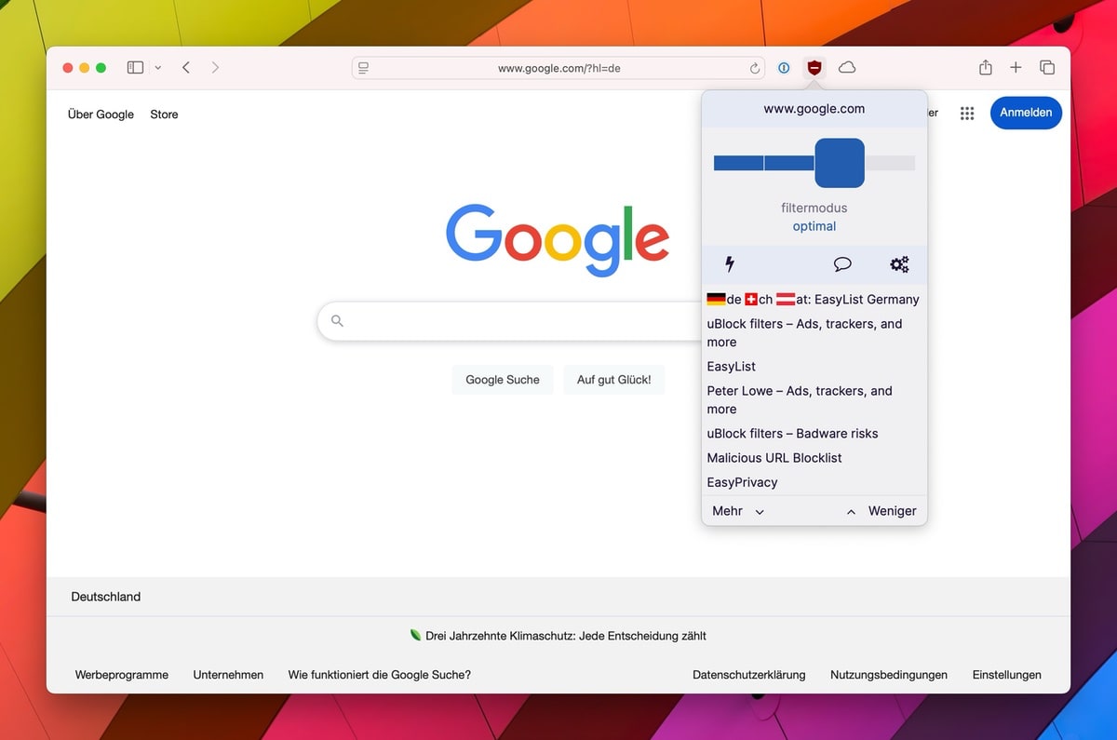The width and height of the screenshot is (1117, 740).
Task: Open uBlock settings gears icon
Action: pos(899,264)
